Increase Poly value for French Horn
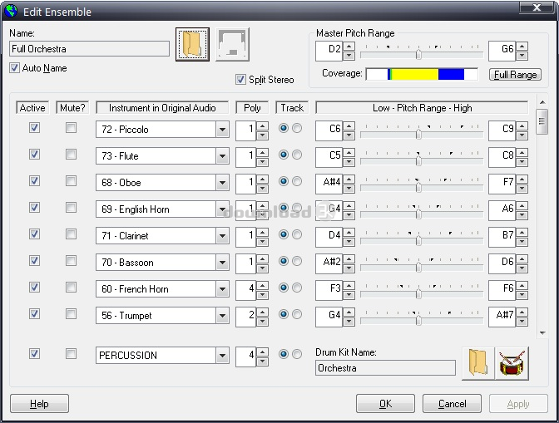The width and height of the screenshot is (559, 423). click(262, 284)
